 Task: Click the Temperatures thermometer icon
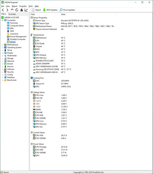click(x=32, y=35)
